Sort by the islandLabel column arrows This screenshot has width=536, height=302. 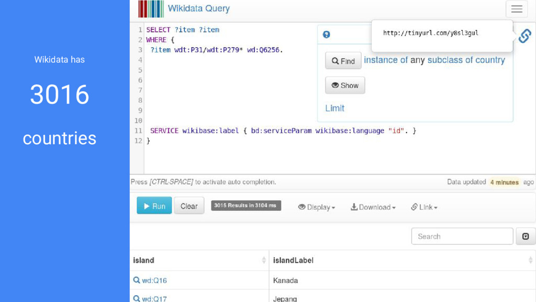[x=530, y=260]
